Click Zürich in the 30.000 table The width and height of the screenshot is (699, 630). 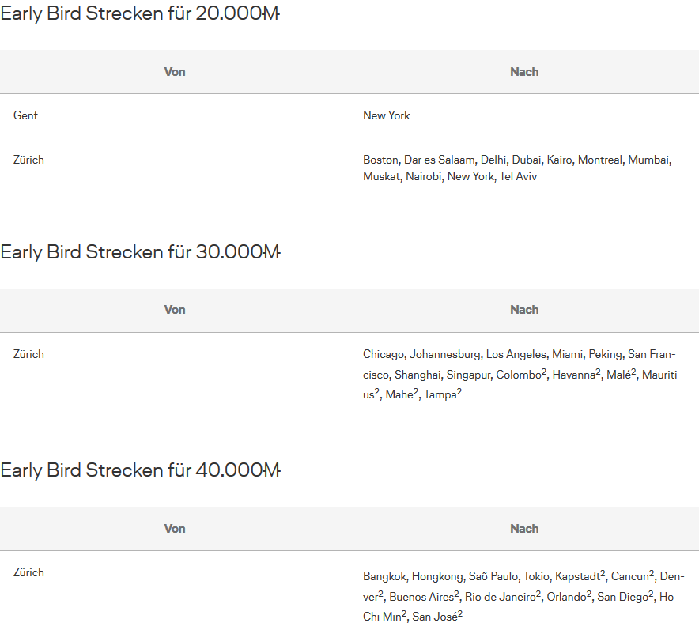[28, 354]
